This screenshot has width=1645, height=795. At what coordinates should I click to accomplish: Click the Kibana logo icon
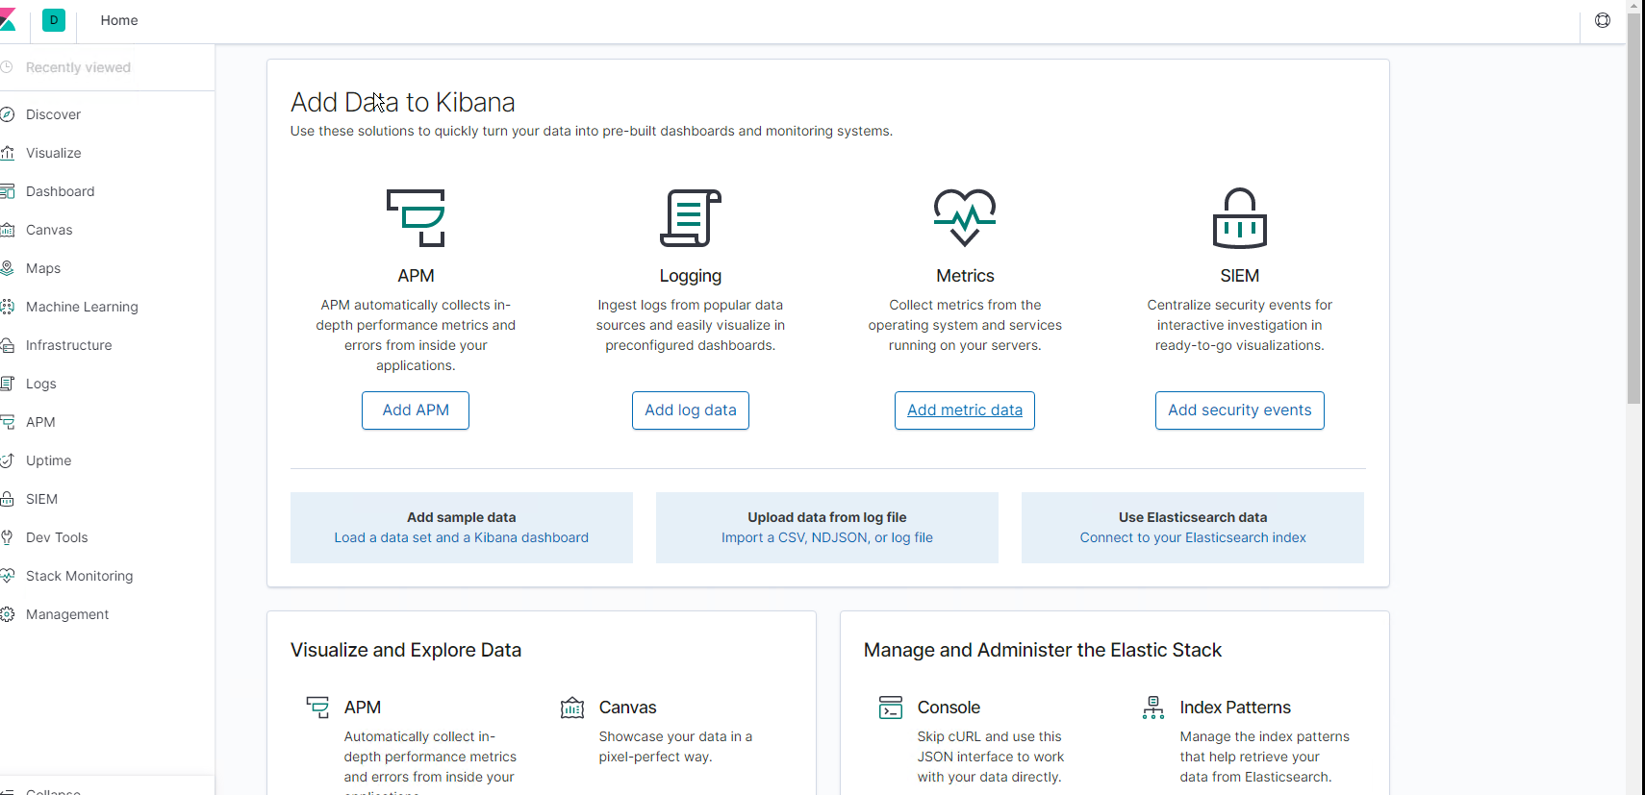tap(7, 20)
